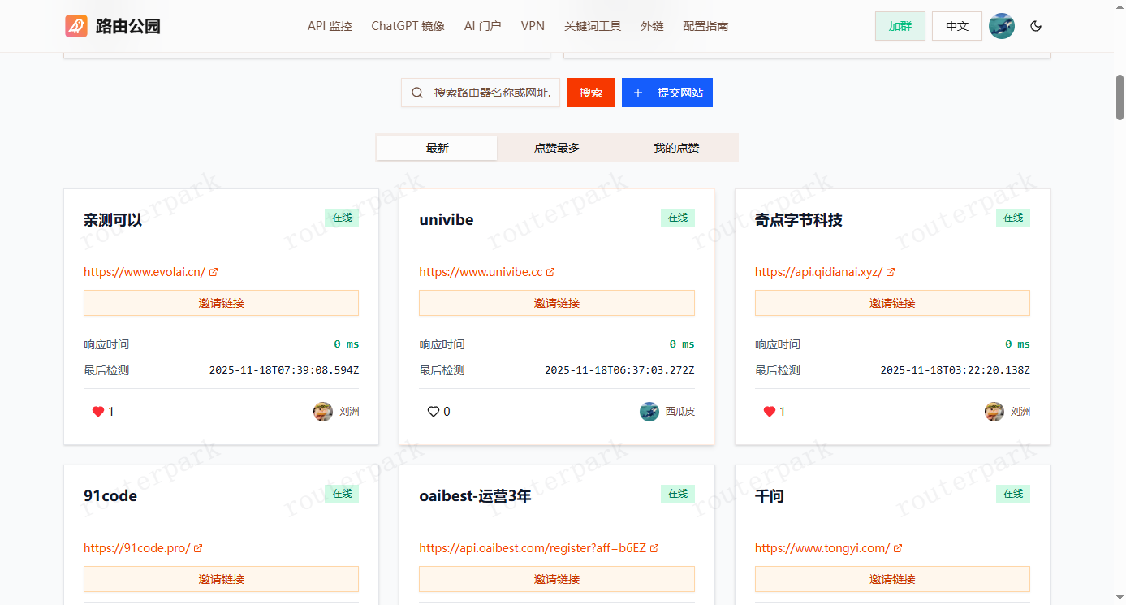Toggle dark mode with the moon icon
The height and width of the screenshot is (605, 1126).
point(1036,26)
